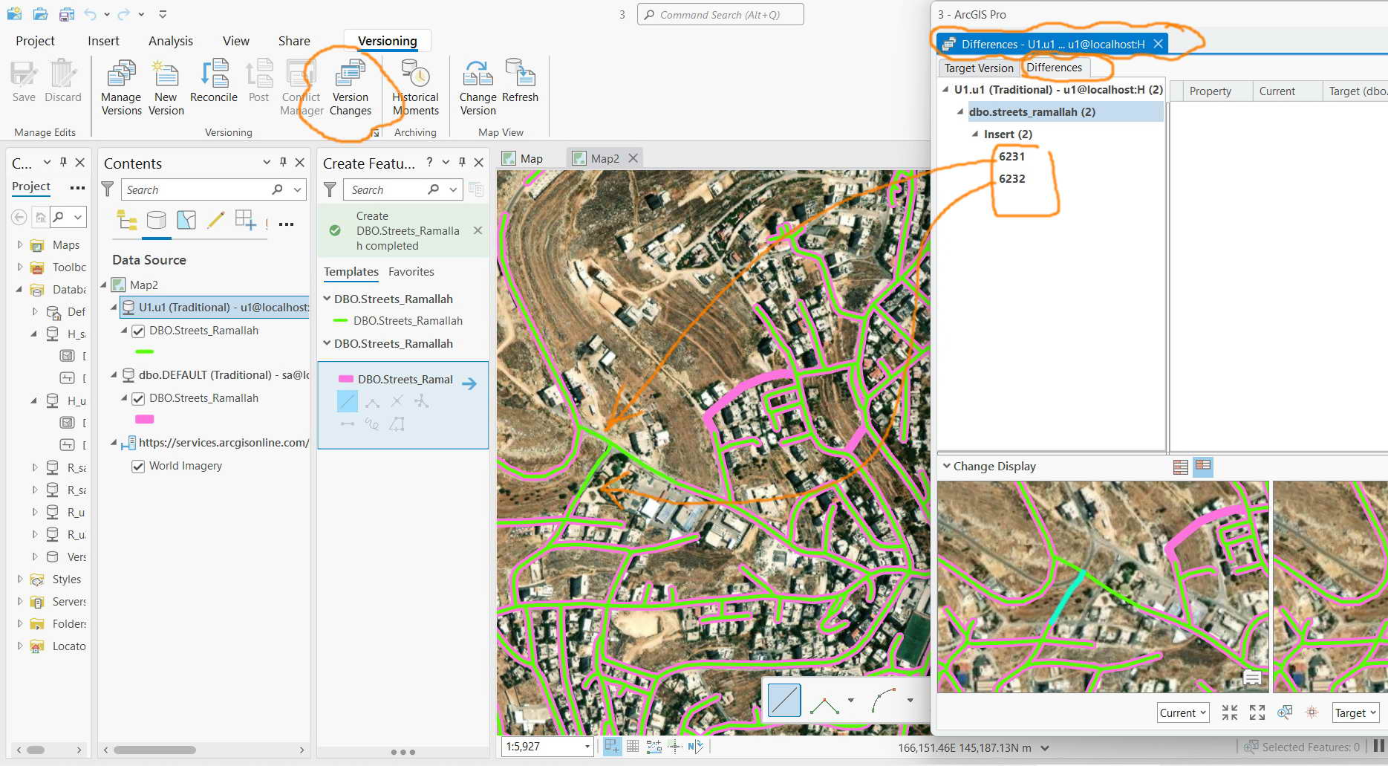Image resolution: width=1388 pixels, height=766 pixels.
Task: Pause drawing with the pause icon
Action: pos(1379,746)
